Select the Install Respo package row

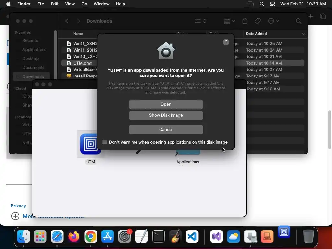coord(183,76)
